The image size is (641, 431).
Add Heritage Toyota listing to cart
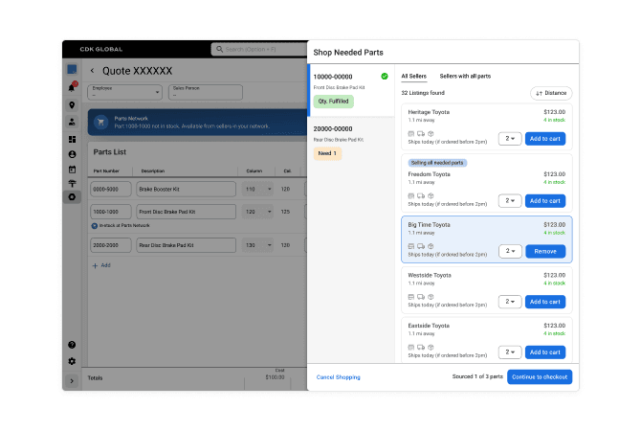(545, 139)
